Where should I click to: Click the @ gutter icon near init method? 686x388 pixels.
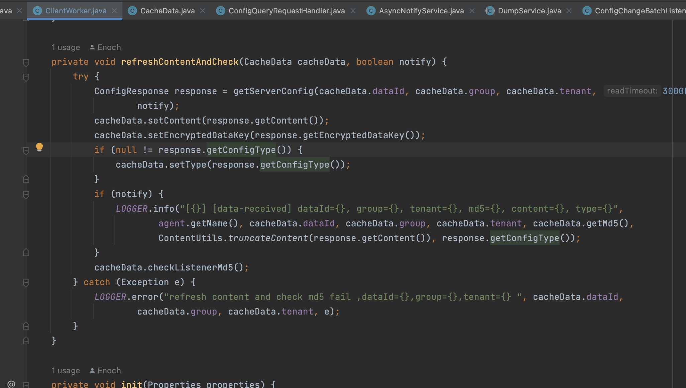[11, 384]
